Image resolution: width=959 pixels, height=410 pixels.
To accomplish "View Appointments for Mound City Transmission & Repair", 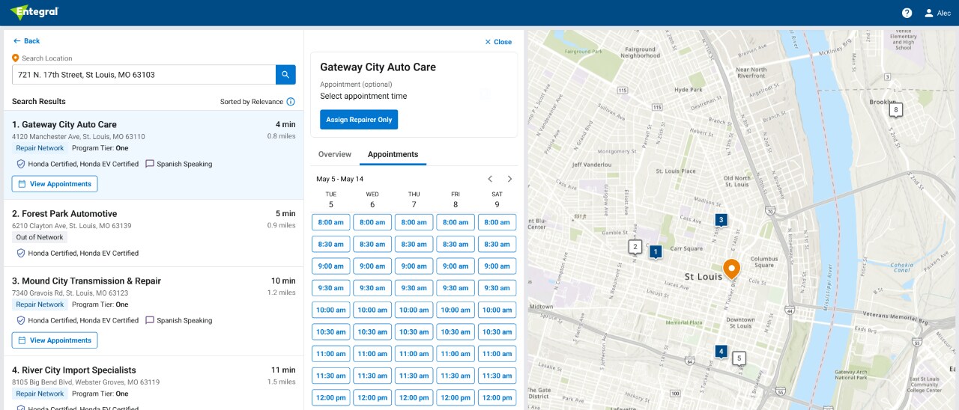I will (55, 340).
